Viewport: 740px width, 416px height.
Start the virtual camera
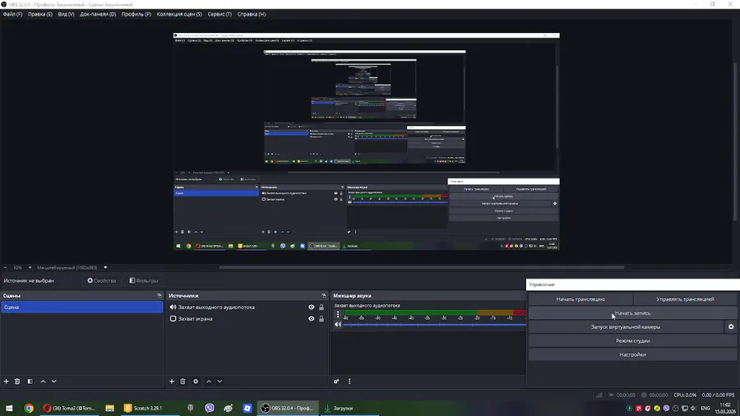point(626,326)
